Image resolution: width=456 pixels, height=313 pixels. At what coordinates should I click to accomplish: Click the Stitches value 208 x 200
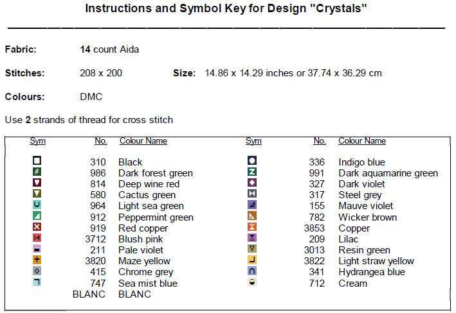100,73
